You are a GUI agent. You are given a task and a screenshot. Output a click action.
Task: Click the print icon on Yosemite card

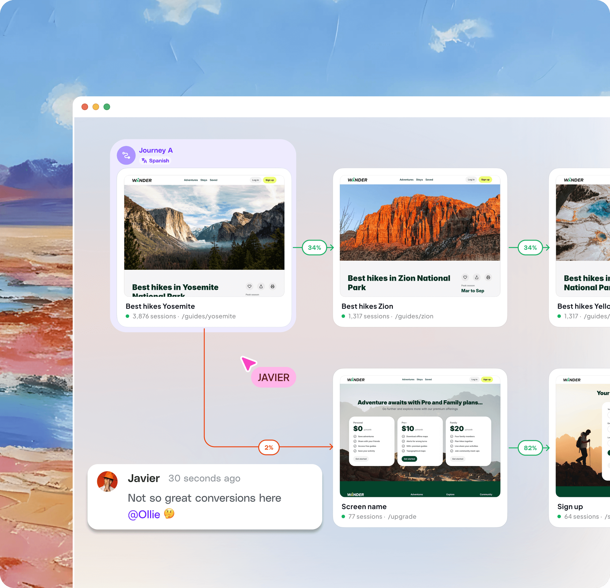click(x=272, y=286)
